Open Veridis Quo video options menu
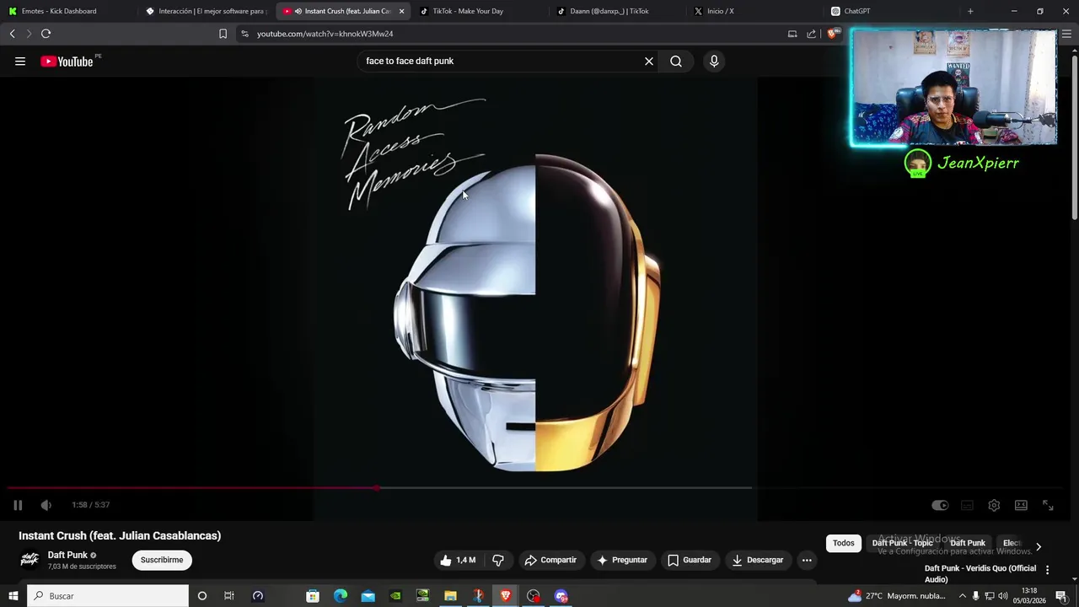The height and width of the screenshot is (607, 1079). coord(1048,570)
